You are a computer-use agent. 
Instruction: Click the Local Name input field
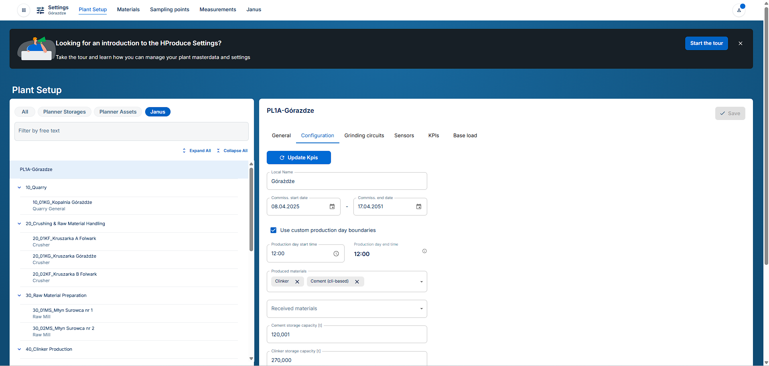347,181
